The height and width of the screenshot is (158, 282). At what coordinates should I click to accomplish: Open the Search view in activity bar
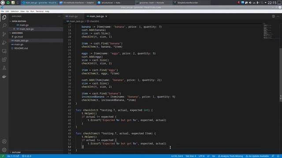[x=4, y=25]
